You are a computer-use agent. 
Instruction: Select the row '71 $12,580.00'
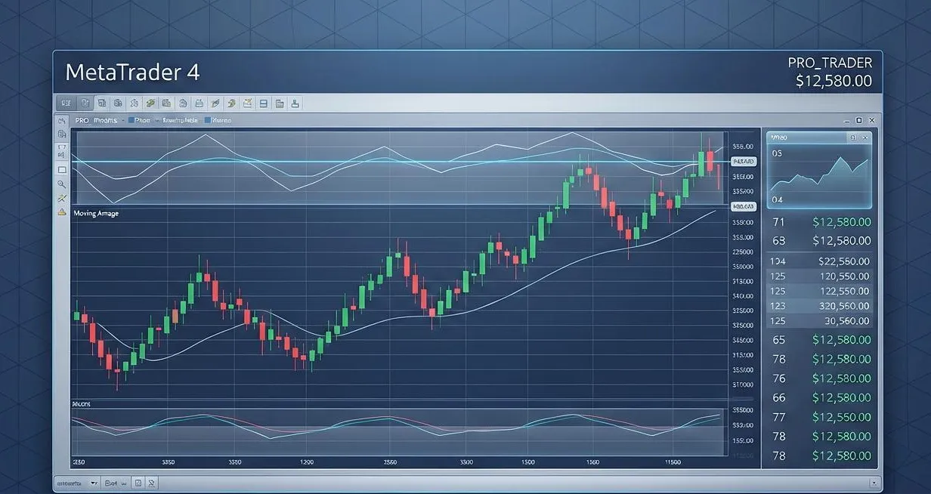point(821,222)
